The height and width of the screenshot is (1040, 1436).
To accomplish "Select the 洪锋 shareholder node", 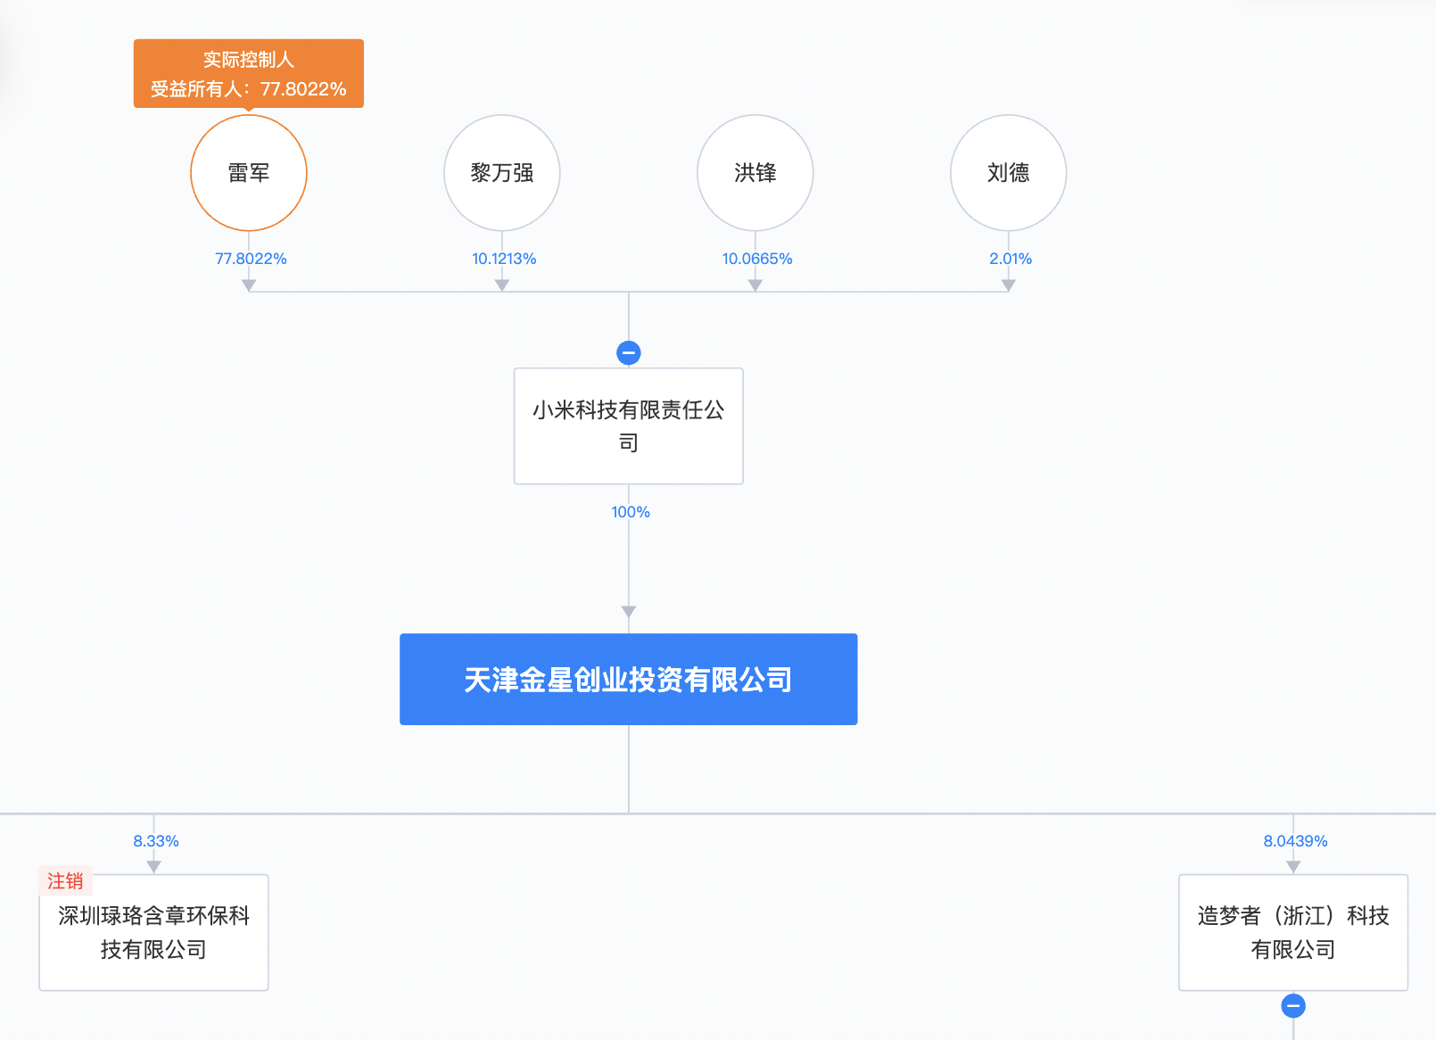I will (x=755, y=173).
